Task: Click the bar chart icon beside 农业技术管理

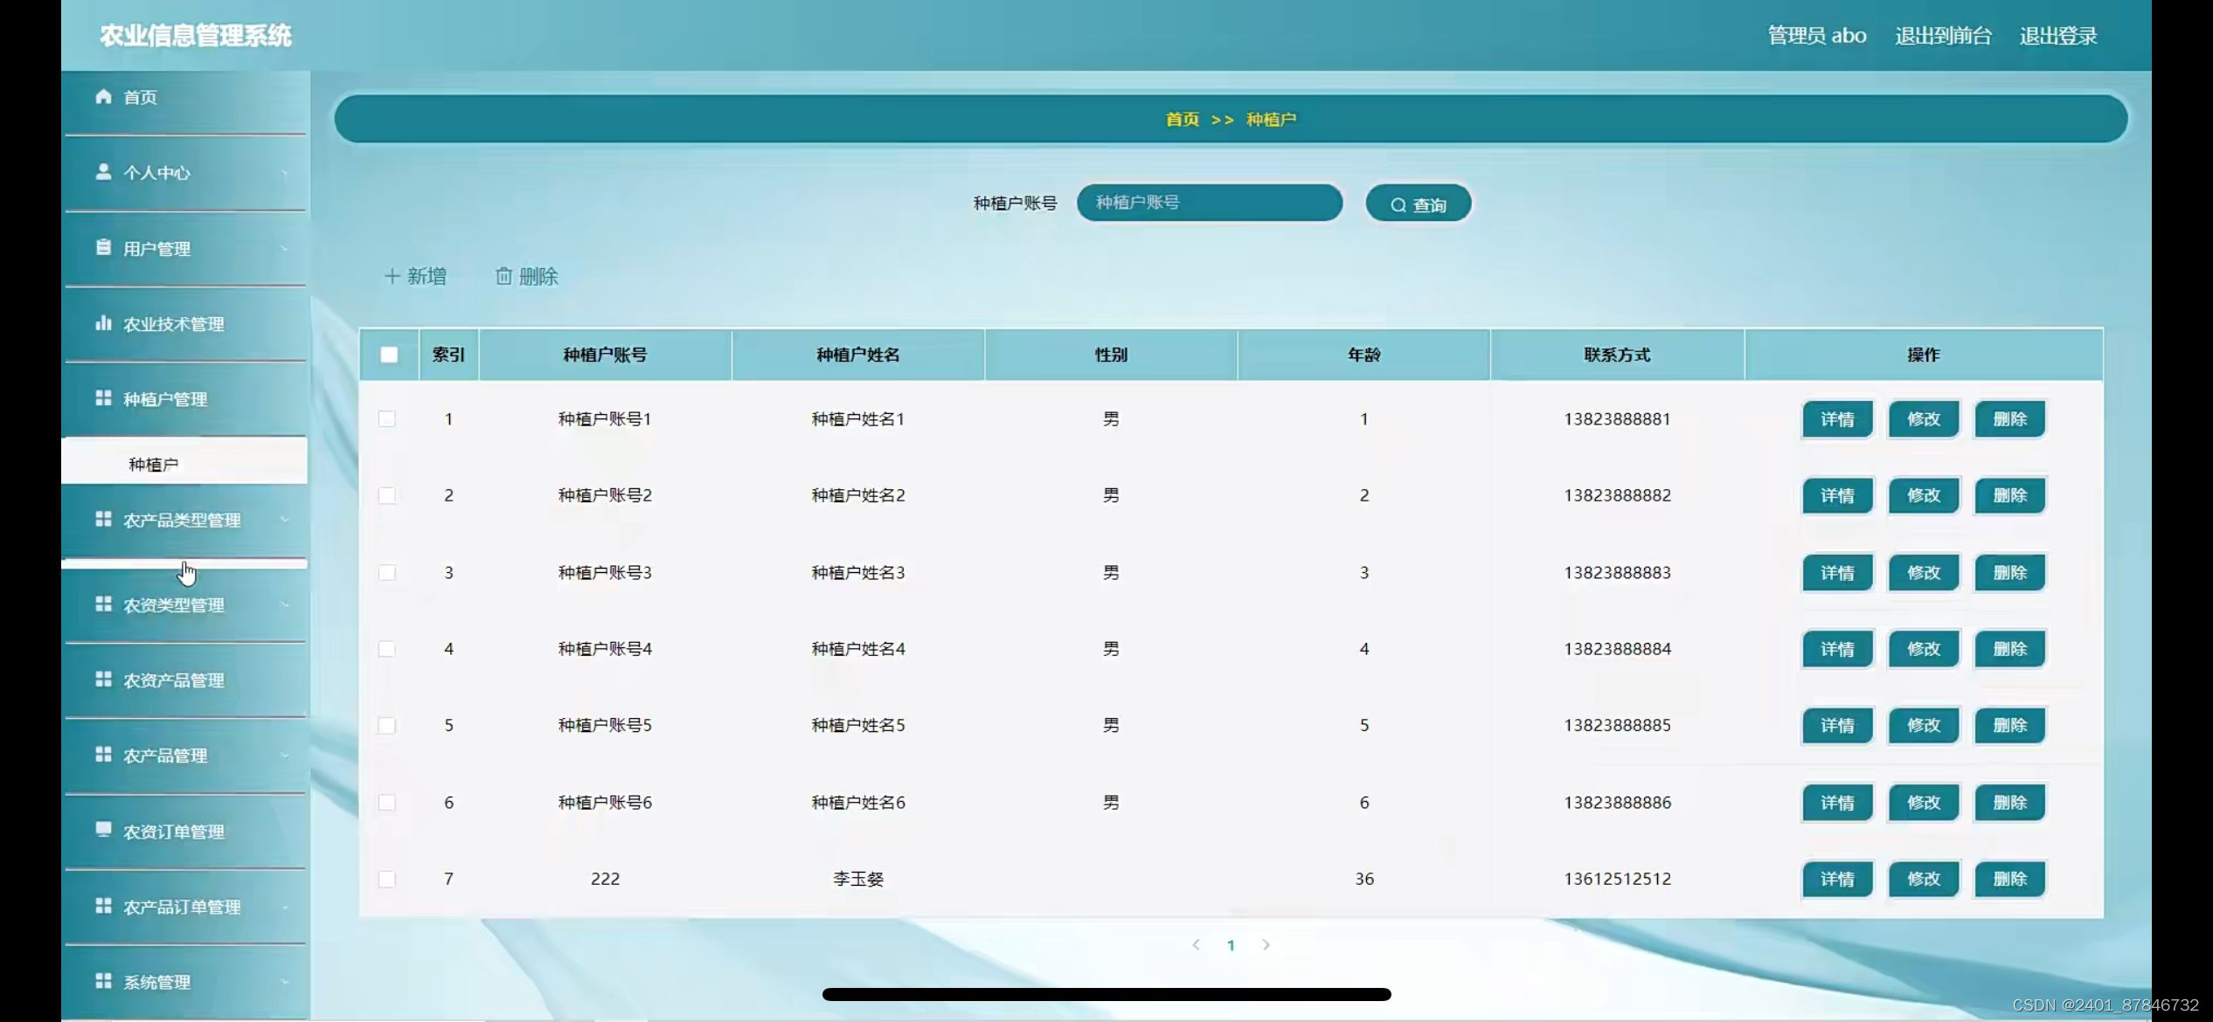Action: (103, 322)
